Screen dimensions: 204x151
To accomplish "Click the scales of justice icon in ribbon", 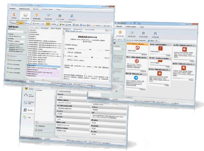I will (14, 14).
